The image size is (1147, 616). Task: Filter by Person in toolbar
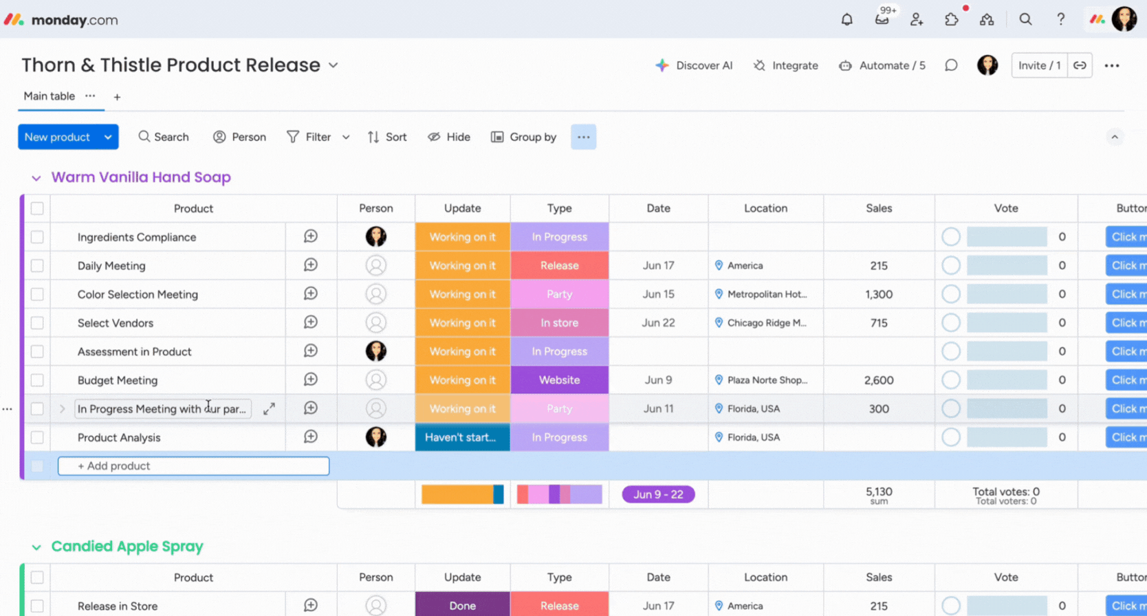(x=239, y=137)
